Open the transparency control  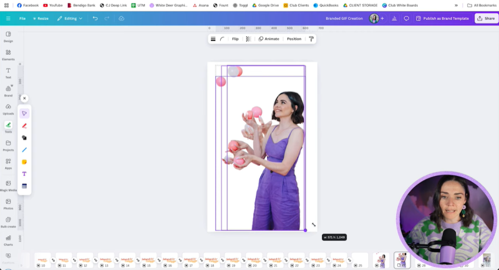[248, 39]
